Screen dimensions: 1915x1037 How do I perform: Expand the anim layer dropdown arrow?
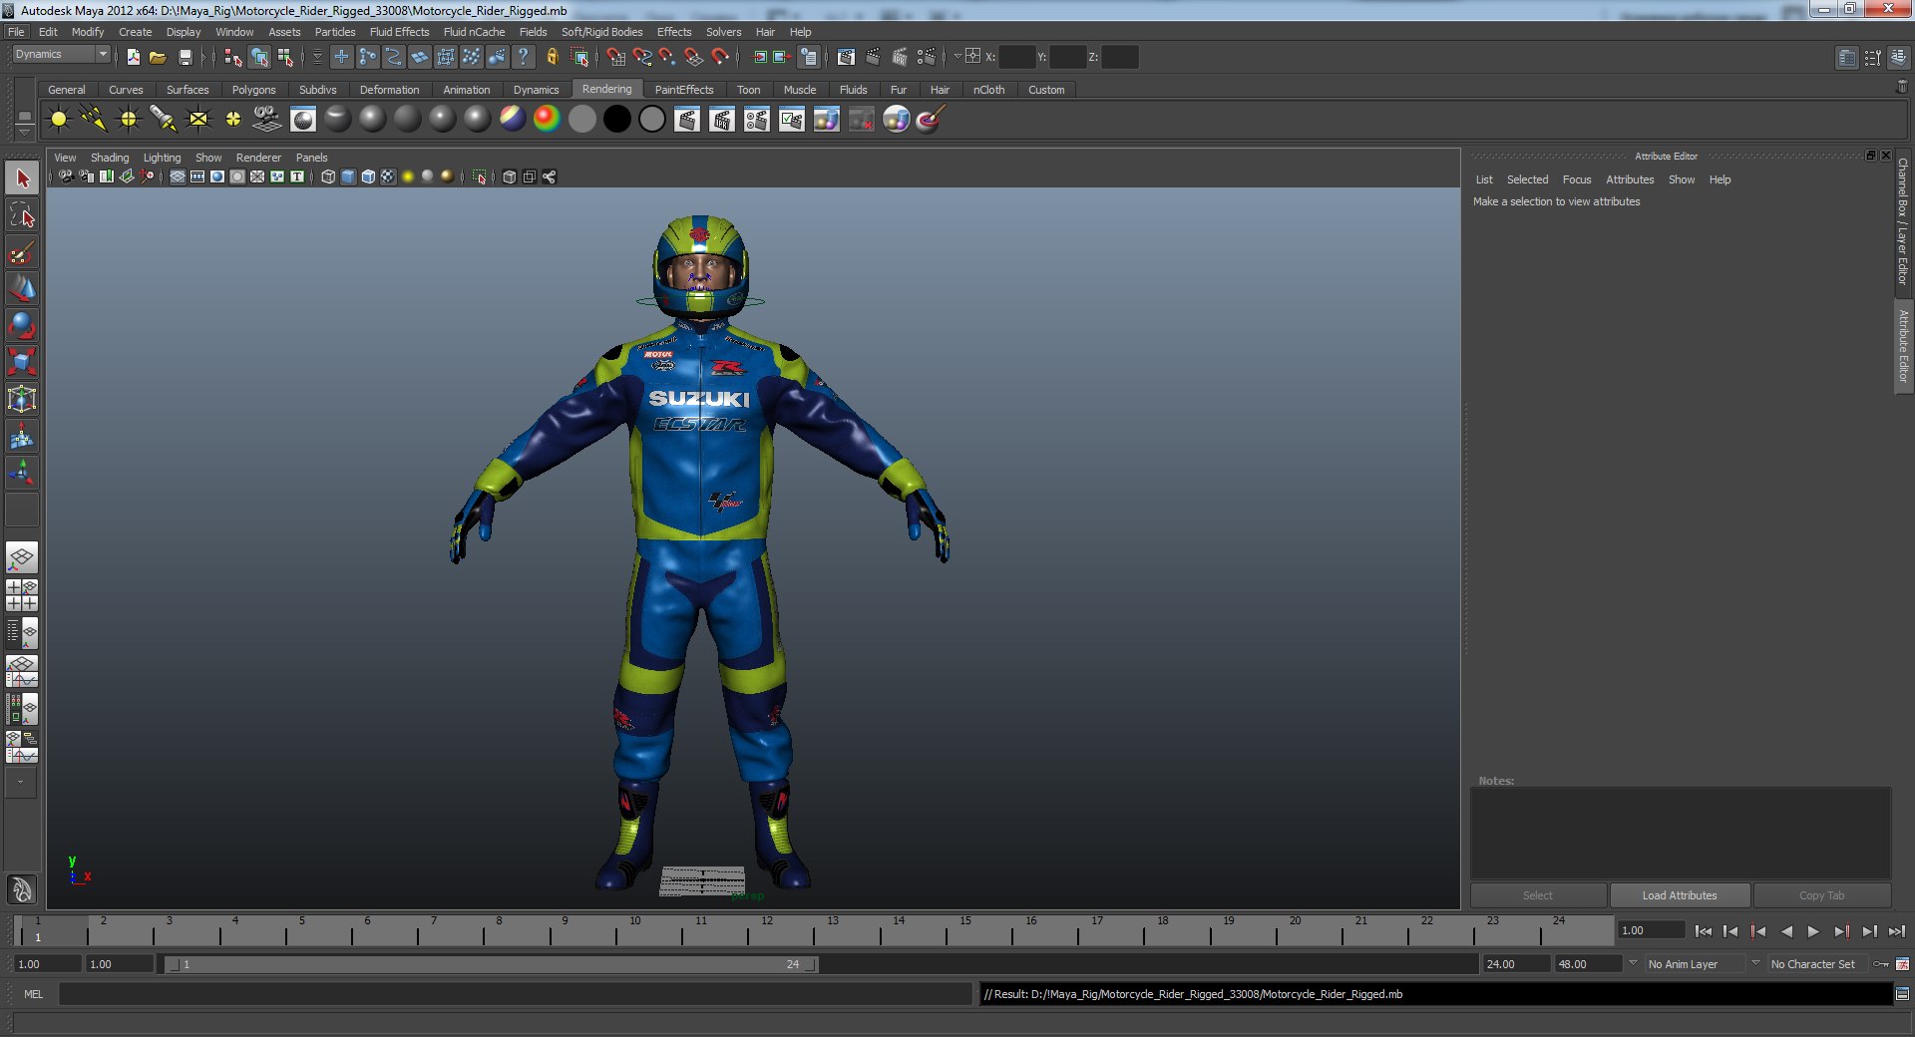pos(1633,963)
